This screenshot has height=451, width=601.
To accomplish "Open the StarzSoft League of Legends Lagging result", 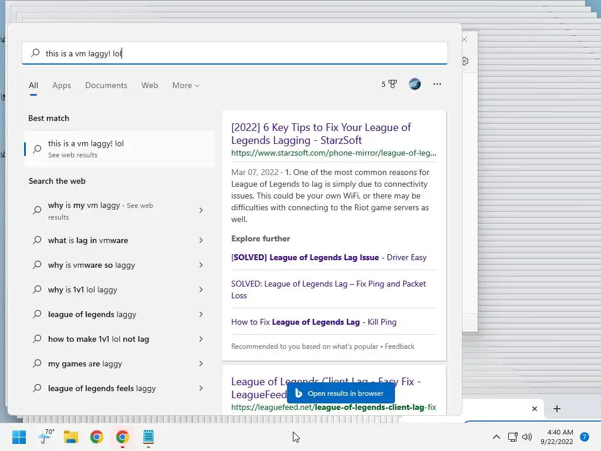I will click(x=321, y=133).
